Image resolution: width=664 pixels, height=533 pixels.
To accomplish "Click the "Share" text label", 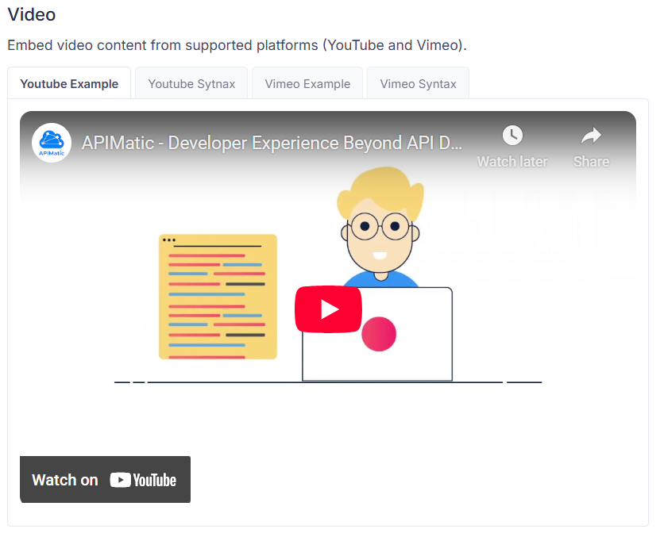I will pos(591,162).
